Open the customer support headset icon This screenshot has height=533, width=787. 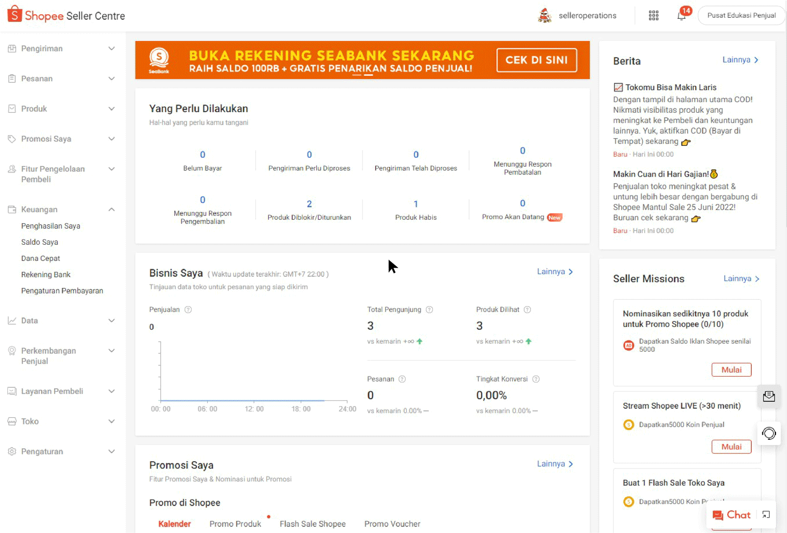point(769,433)
